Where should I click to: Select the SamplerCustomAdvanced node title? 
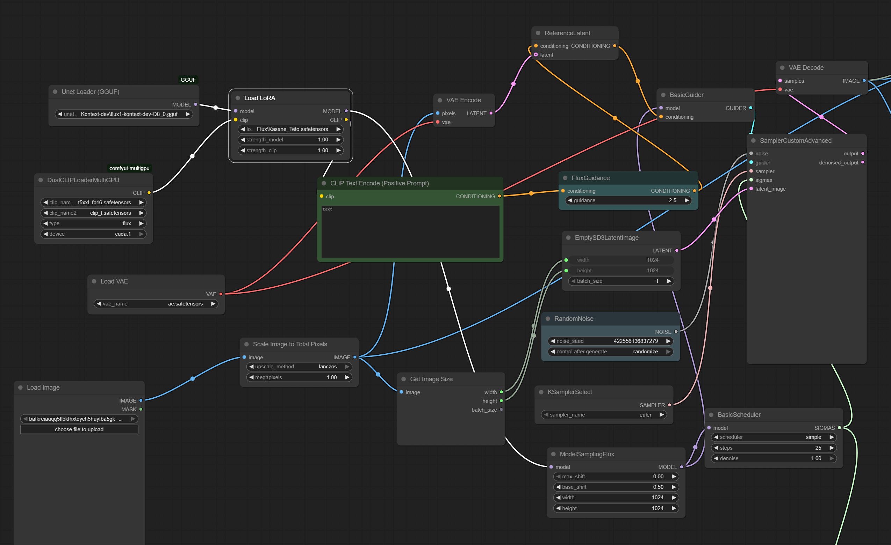tap(796, 140)
